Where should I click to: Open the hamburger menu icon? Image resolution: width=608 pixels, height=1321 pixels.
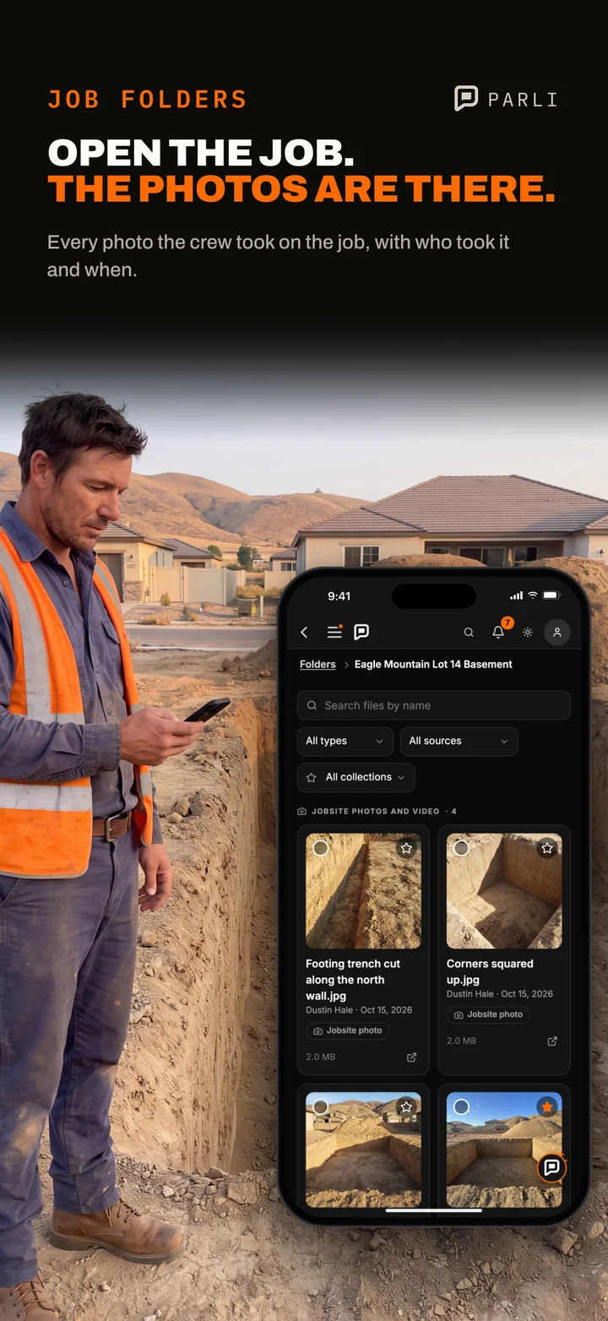pyautogui.click(x=334, y=632)
